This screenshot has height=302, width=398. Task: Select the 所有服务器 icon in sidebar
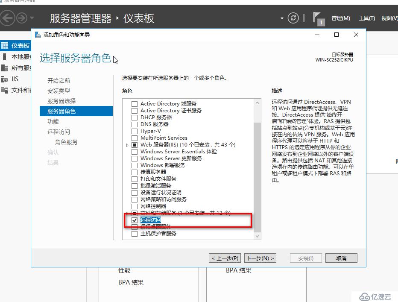(x=5, y=68)
